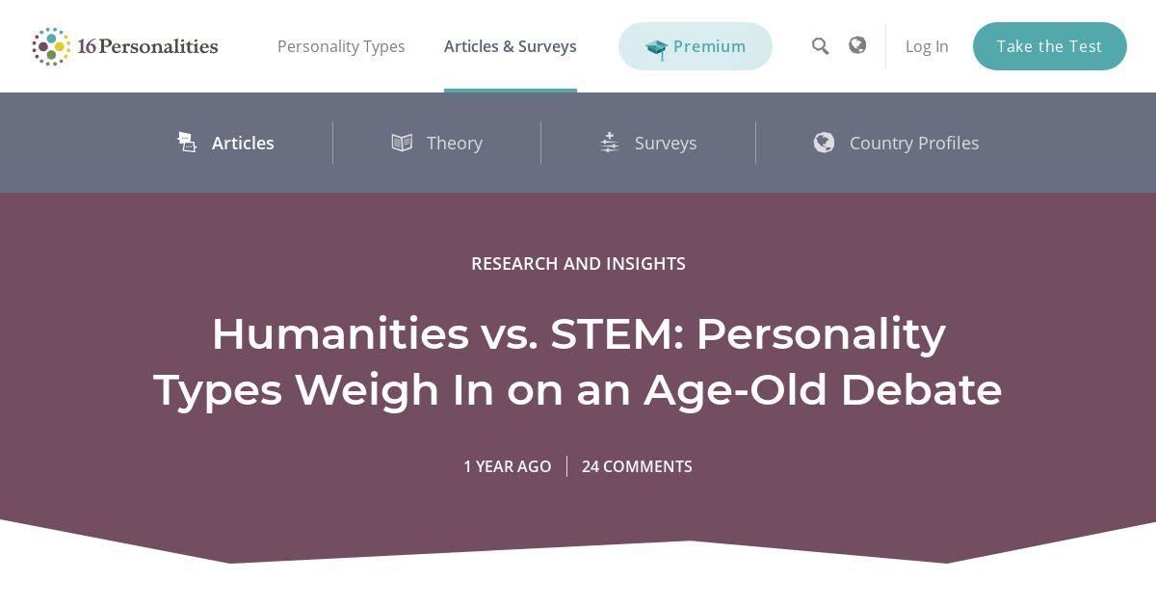
Task: Click the Country Profiles globe icon
Action: click(x=824, y=143)
